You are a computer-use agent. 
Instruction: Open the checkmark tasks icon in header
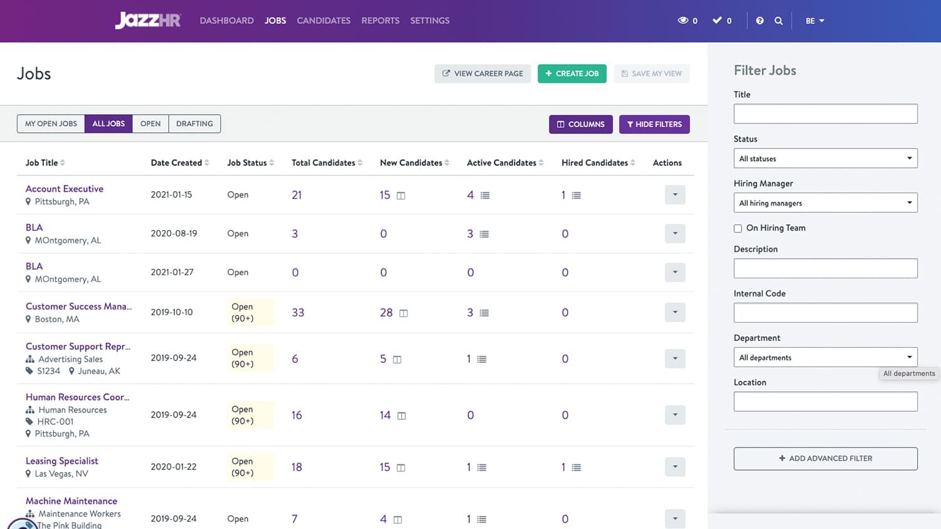click(x=717, y=21)
